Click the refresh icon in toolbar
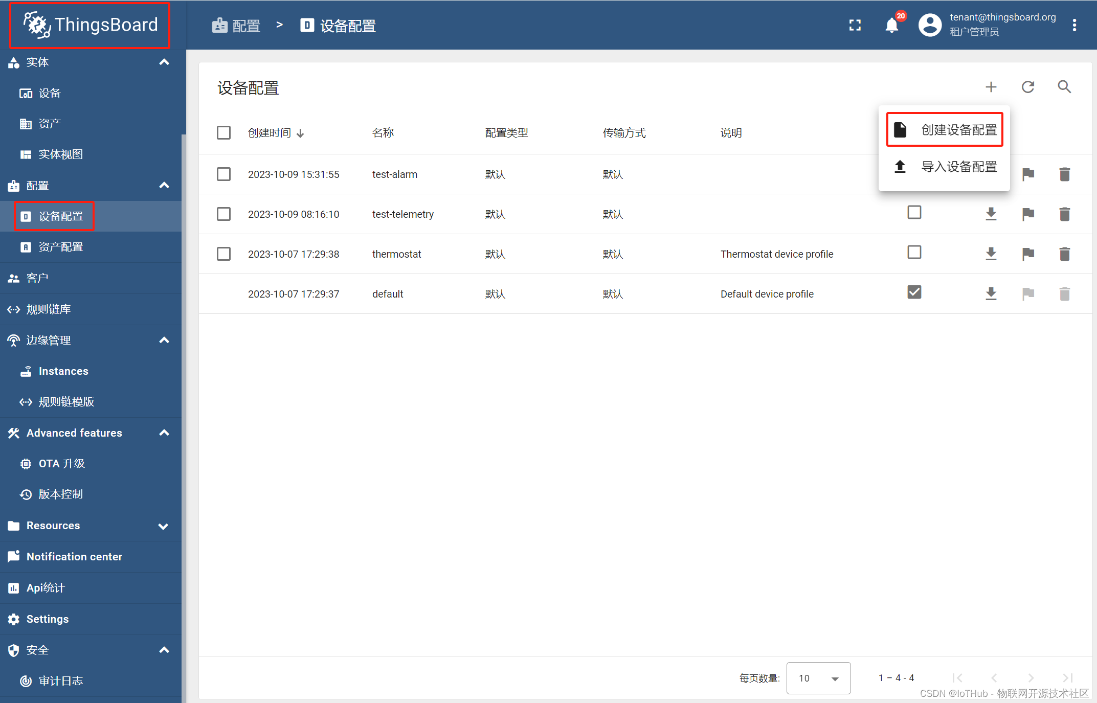Screen dimensions: 1097x703 click(1027, 86)
